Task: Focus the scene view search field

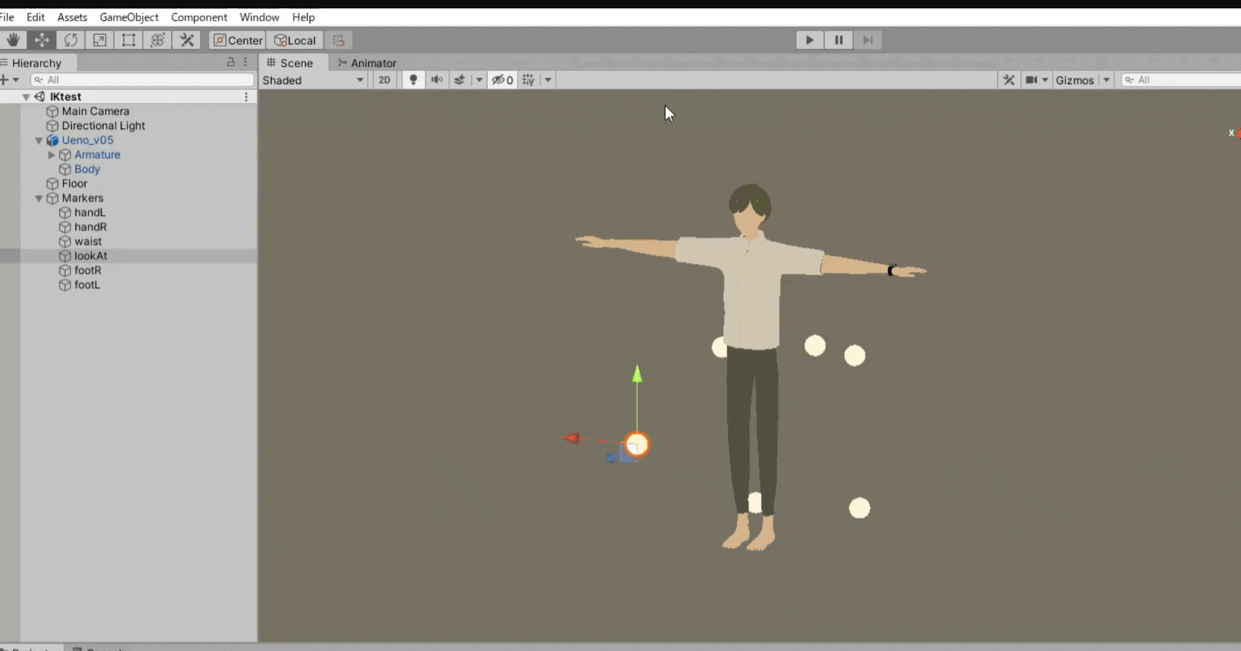Action: click(1182, 80)
